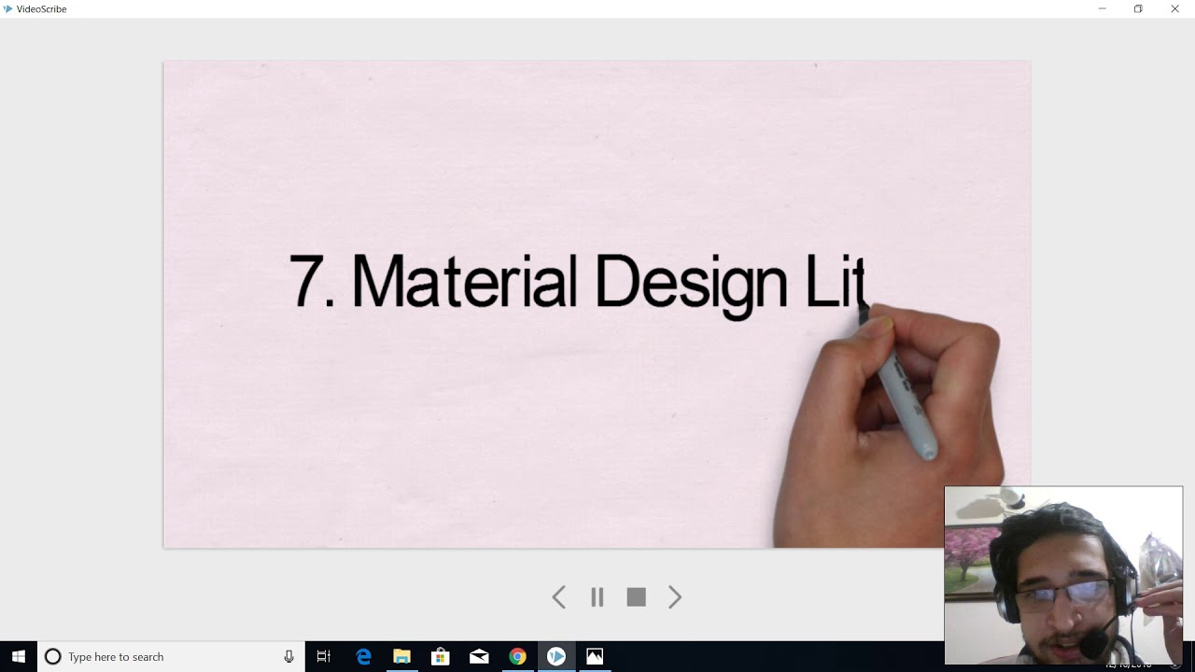Screen dimensions: 1195x672
Task: Open Microsoft Store from the taskbar
Action: tap(440, 656)
